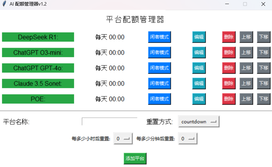Click 删除 button in DeepSeek R1 row
Image resolution: width=272 pixels, height=167 pixels.
coord(229,37)
